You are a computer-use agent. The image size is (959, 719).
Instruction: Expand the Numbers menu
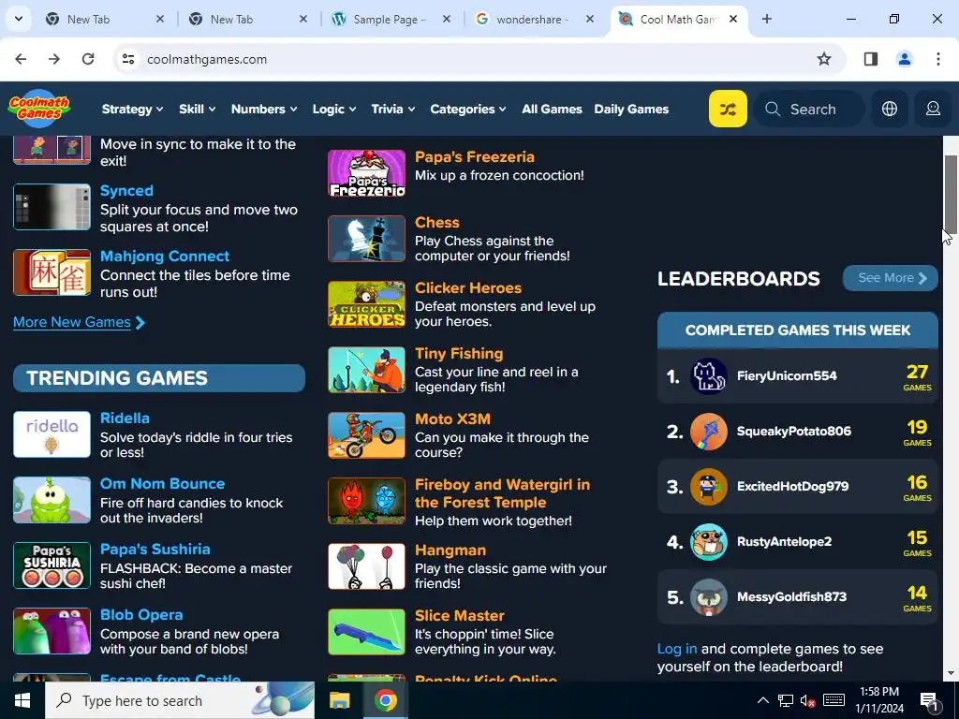[x=263, y=109]
